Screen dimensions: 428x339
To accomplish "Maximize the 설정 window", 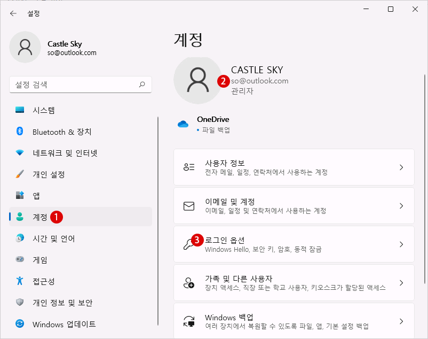I will pos(391,9).
